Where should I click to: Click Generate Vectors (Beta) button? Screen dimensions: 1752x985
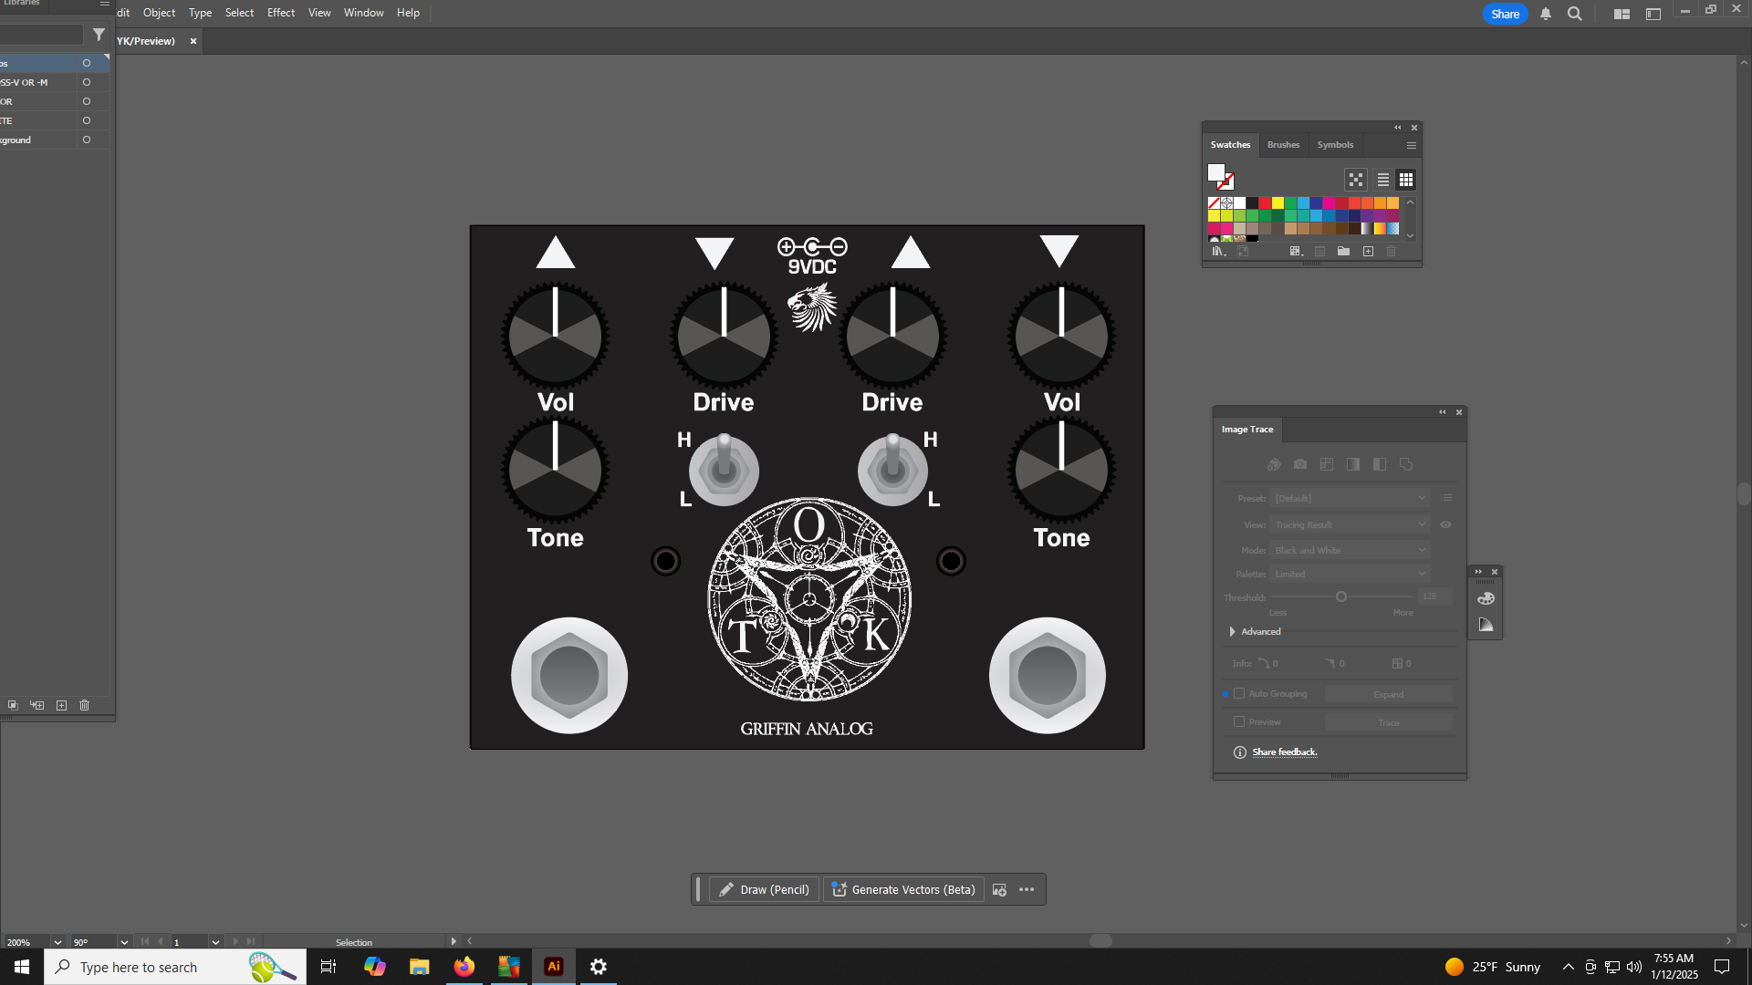click(903, 889)
